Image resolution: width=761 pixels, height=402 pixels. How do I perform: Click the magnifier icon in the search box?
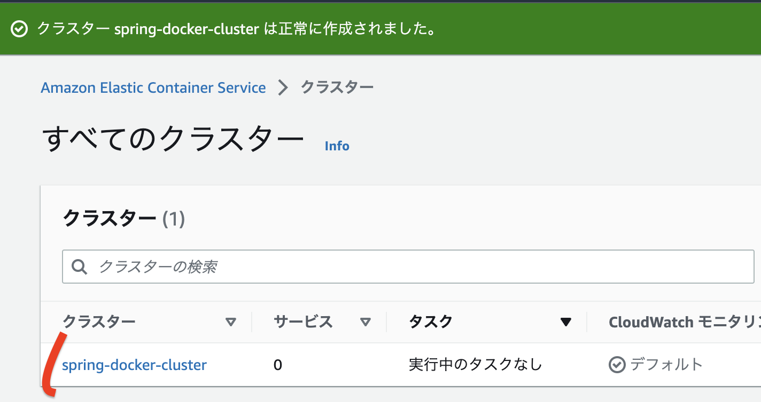click(79, 266)
